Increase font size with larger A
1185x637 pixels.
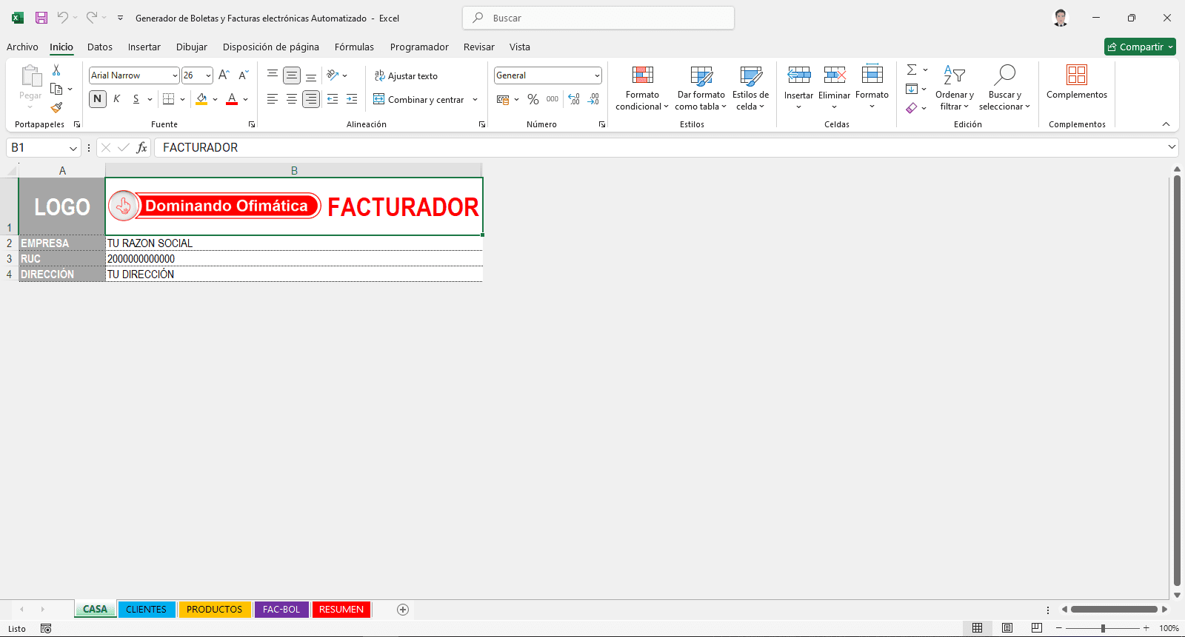point(224,75)
